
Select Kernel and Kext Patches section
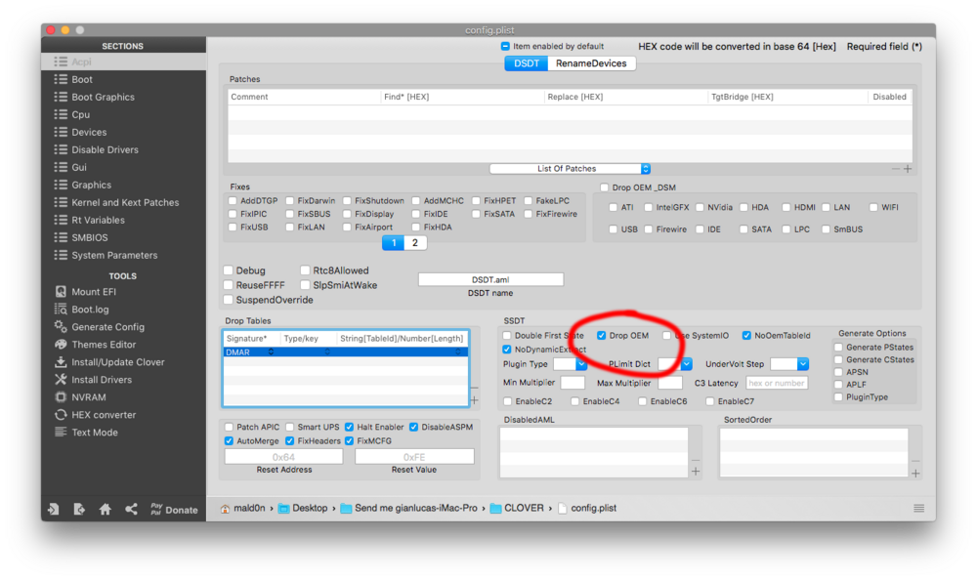(124, 203)
